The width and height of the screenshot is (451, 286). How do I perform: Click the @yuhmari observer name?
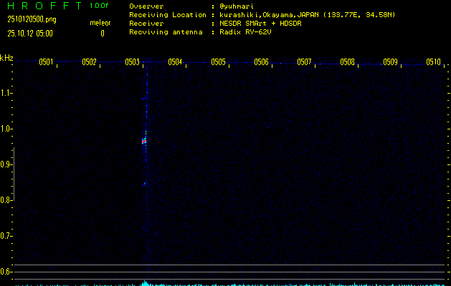[237, 6]
